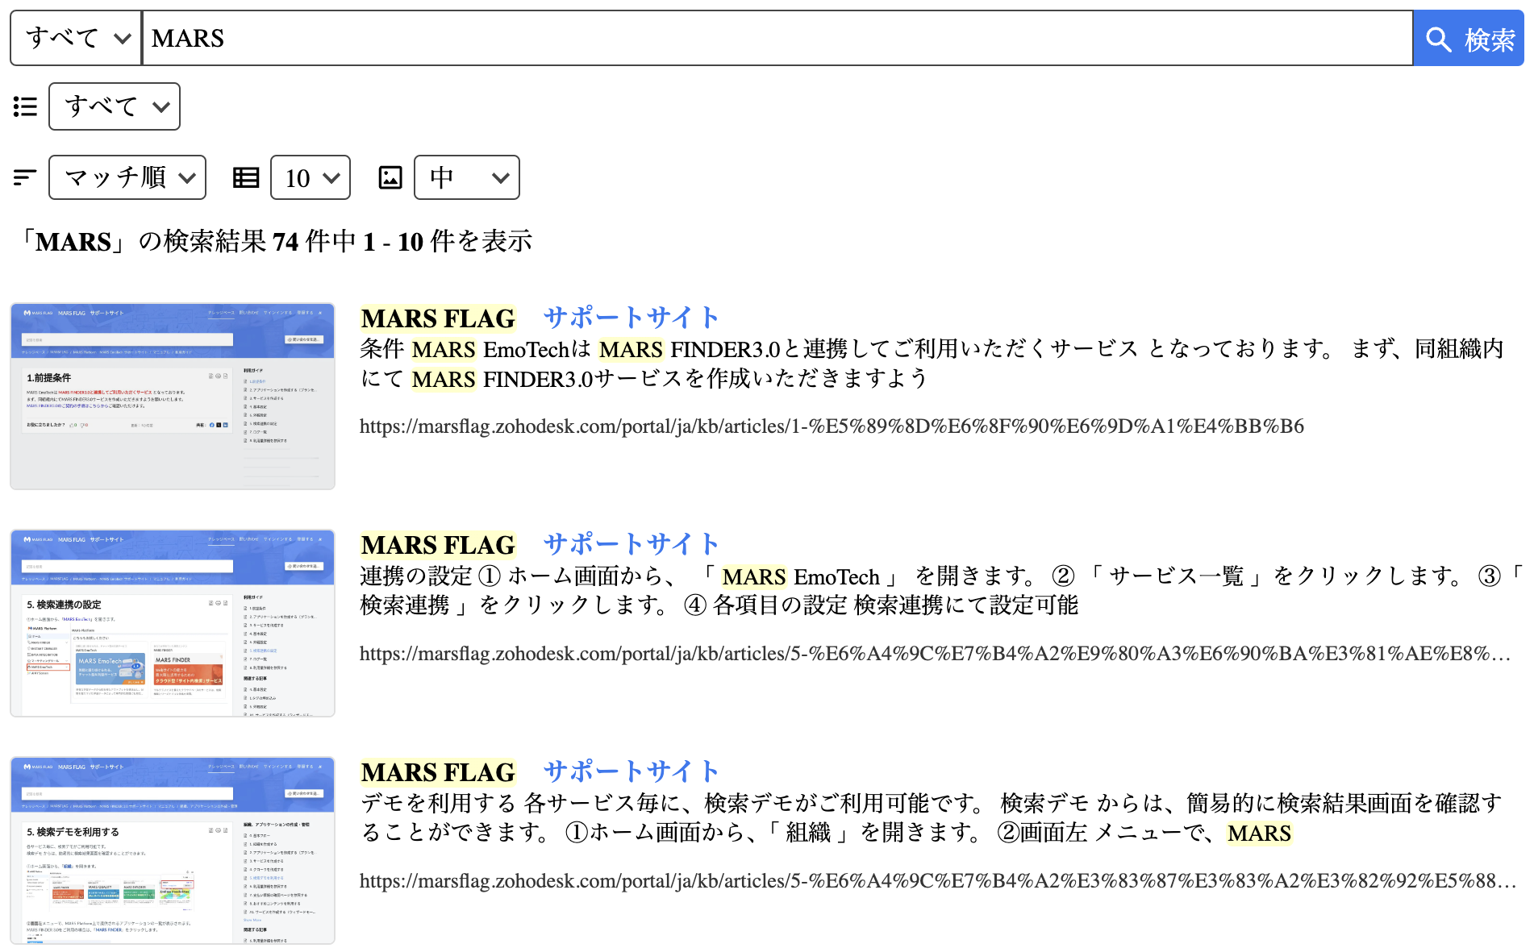Open the thumbnail for 5. 検索デモを利用する article
This screenshot has height=948, width=1534.
pyautogui.click(x=173, y=850)
